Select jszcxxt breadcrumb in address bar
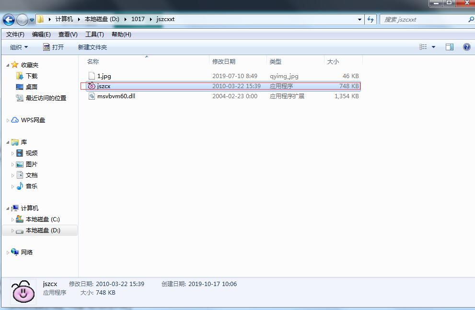 165,19
